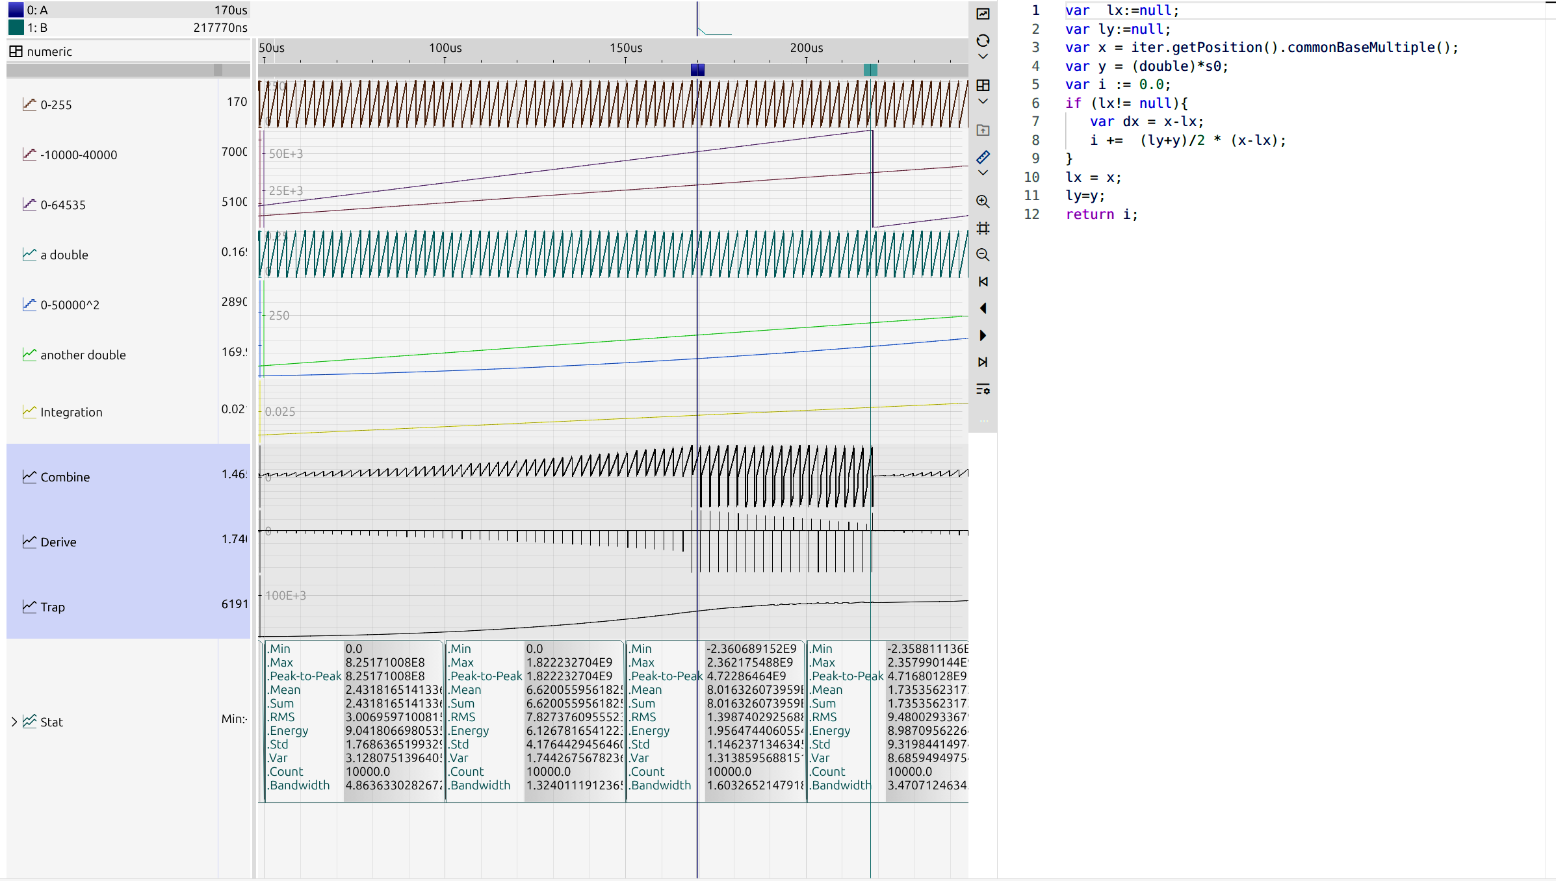The image size is (1556, 881).
Task: Jump to first position with skip-start icon
Action: [983, 281]
